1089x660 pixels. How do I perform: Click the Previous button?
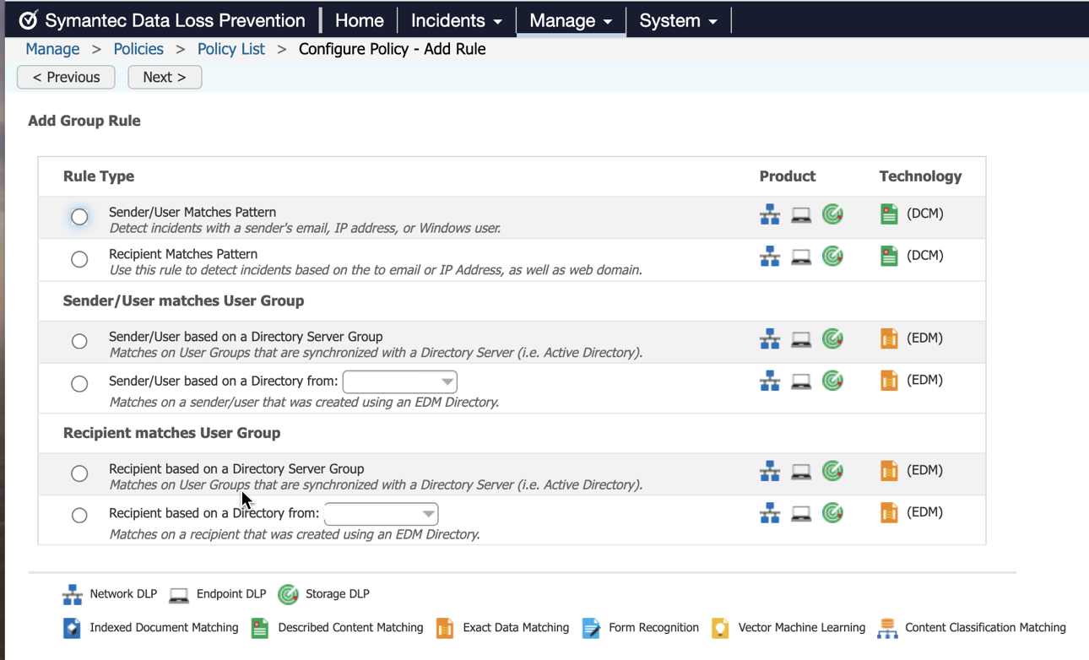click(x=66, y=78)
